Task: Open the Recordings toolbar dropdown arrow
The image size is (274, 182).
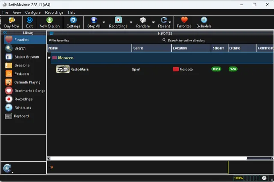Action: click(x=131, y=23)
